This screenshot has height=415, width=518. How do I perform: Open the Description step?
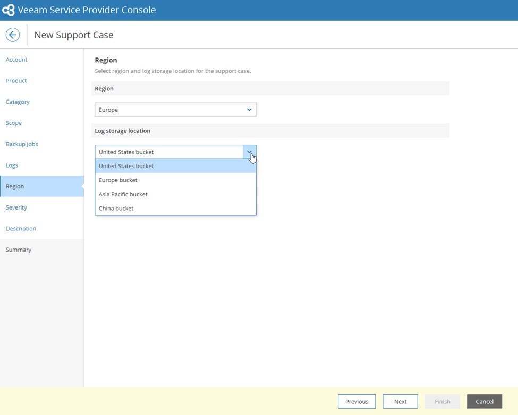click(x=21, y=229)
